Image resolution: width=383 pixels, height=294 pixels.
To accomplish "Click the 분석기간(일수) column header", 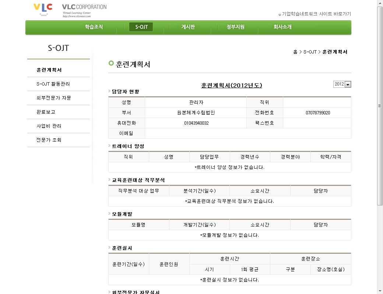I will (x=199, y=191).
